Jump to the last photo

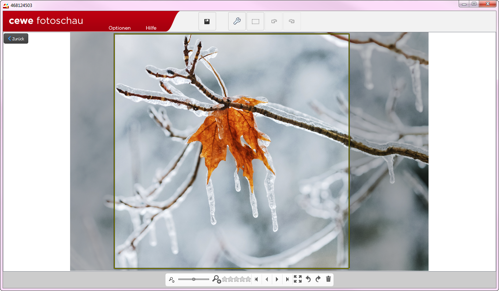point(287,279)
